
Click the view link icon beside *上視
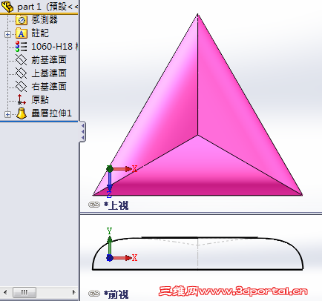point(94,205)
